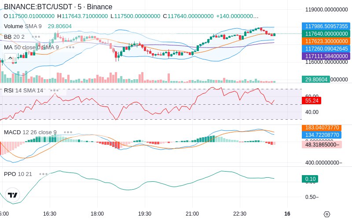Open more options for BB 20 2 indicator

36,37
